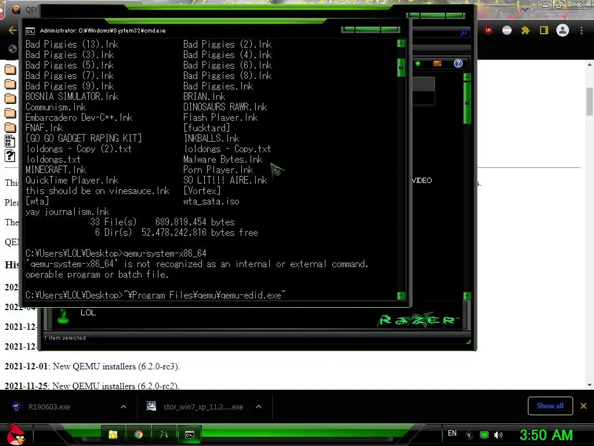Click web page scrollbar up arrow

pos(589,64)
